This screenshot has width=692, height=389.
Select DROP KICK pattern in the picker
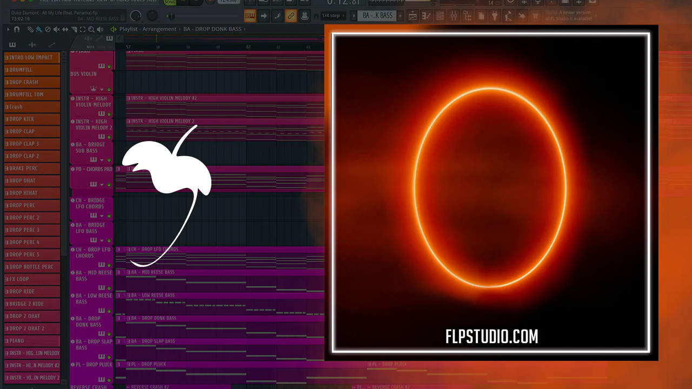32,119
